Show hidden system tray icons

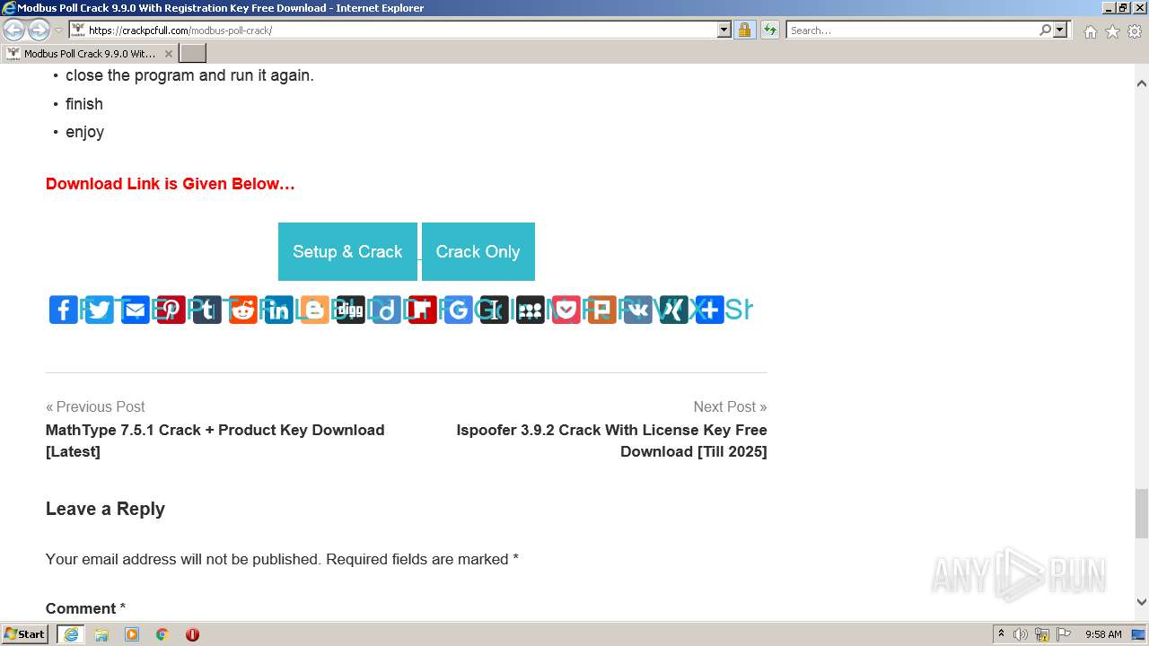pos(1001,634)
